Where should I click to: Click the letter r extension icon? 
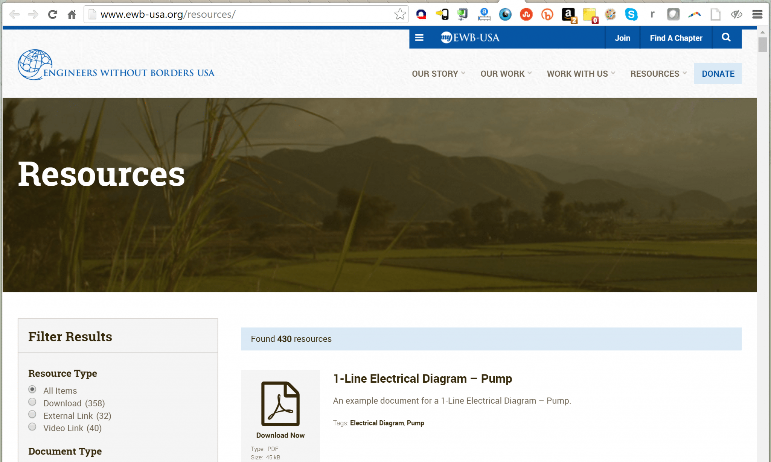(652, 14)
